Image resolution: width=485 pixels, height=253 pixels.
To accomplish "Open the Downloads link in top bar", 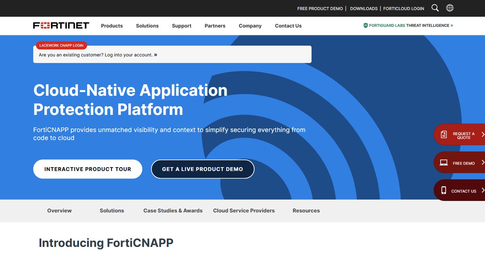I will click(364, 8).
